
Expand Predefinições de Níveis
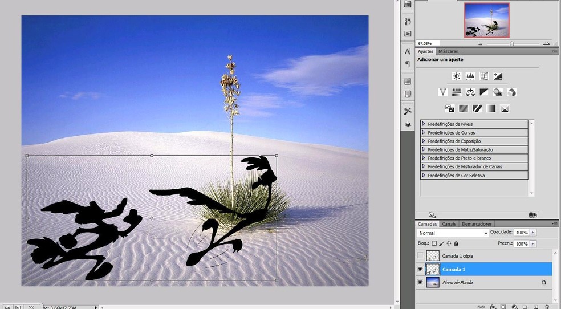click(x=423, y=124)
